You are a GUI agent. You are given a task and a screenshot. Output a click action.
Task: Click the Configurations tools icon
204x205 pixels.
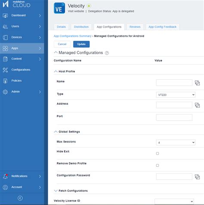(5, 70)
